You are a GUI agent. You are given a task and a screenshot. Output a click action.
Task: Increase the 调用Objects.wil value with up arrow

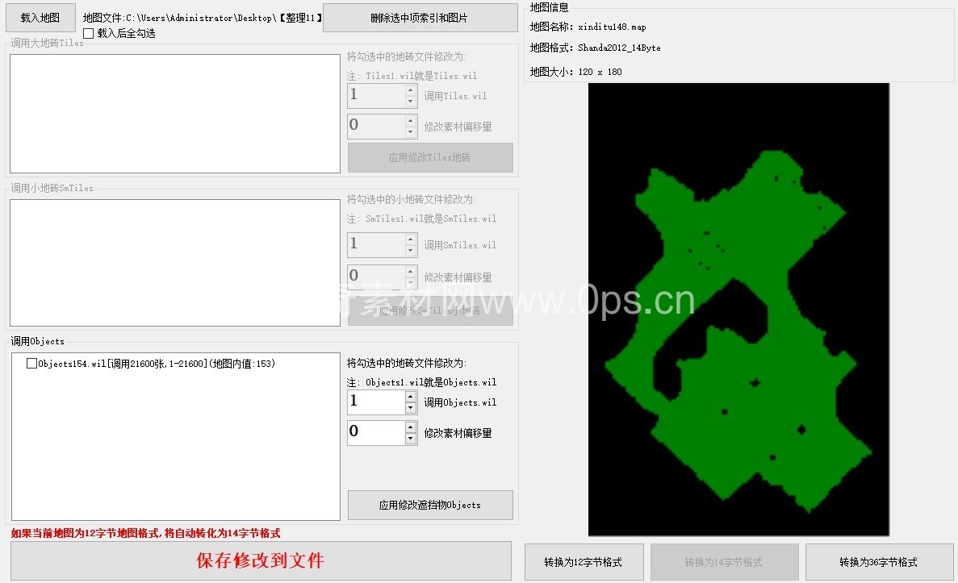click(411, 397)
